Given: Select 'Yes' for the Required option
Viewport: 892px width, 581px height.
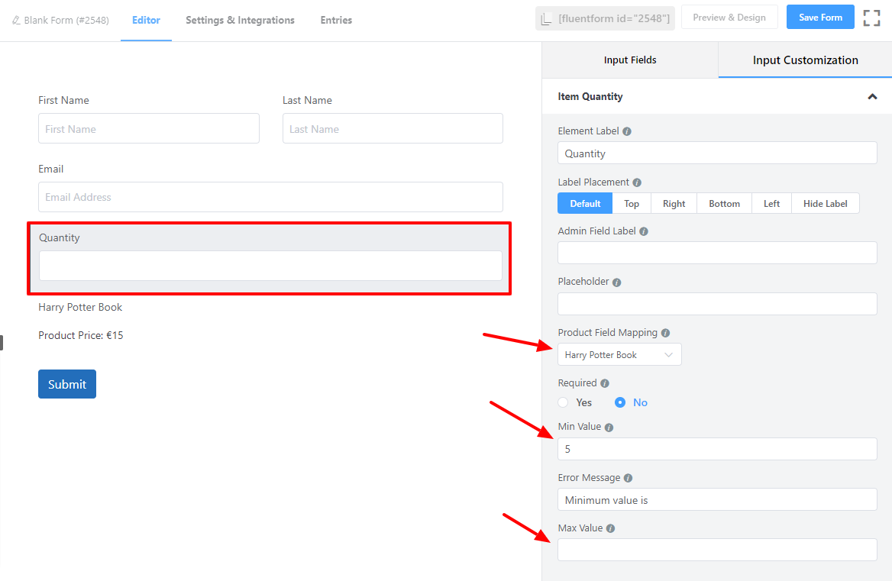Looking at the screenshot, I should [563, 402].
